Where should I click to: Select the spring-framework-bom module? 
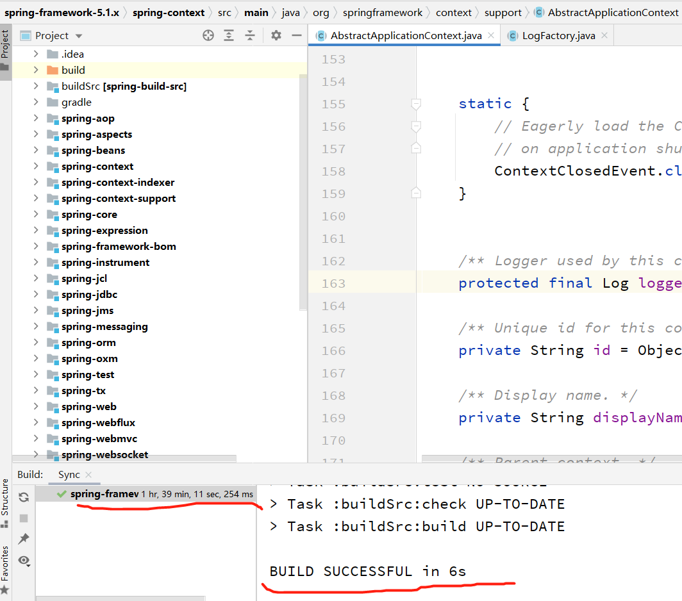(119, 247)
